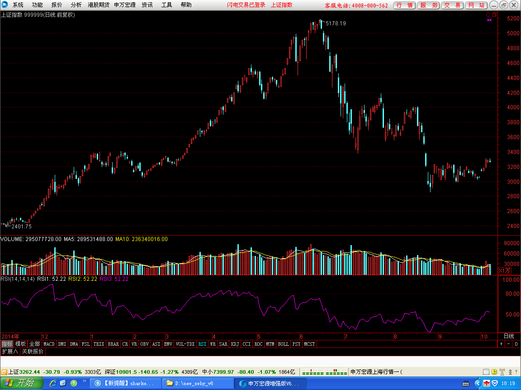The image size is (521, 390).
Task: Select the DMI indicator tab
Action: click(x=62, y=344)
